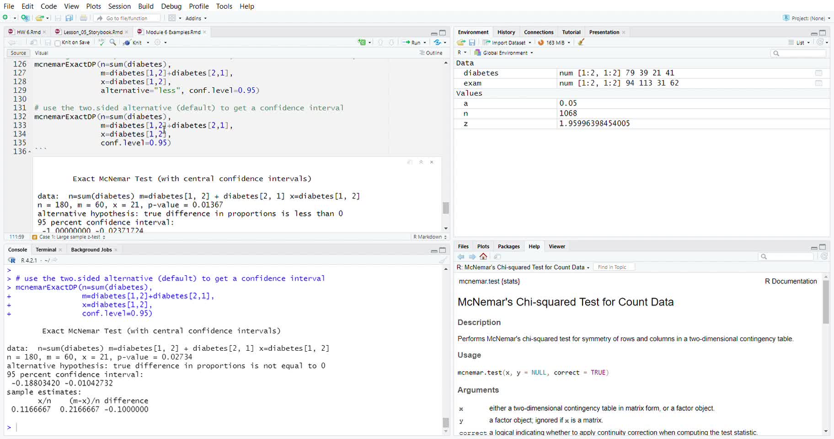Switch the editor to Visual mode
834x439 pixels.
coord(42,53)
